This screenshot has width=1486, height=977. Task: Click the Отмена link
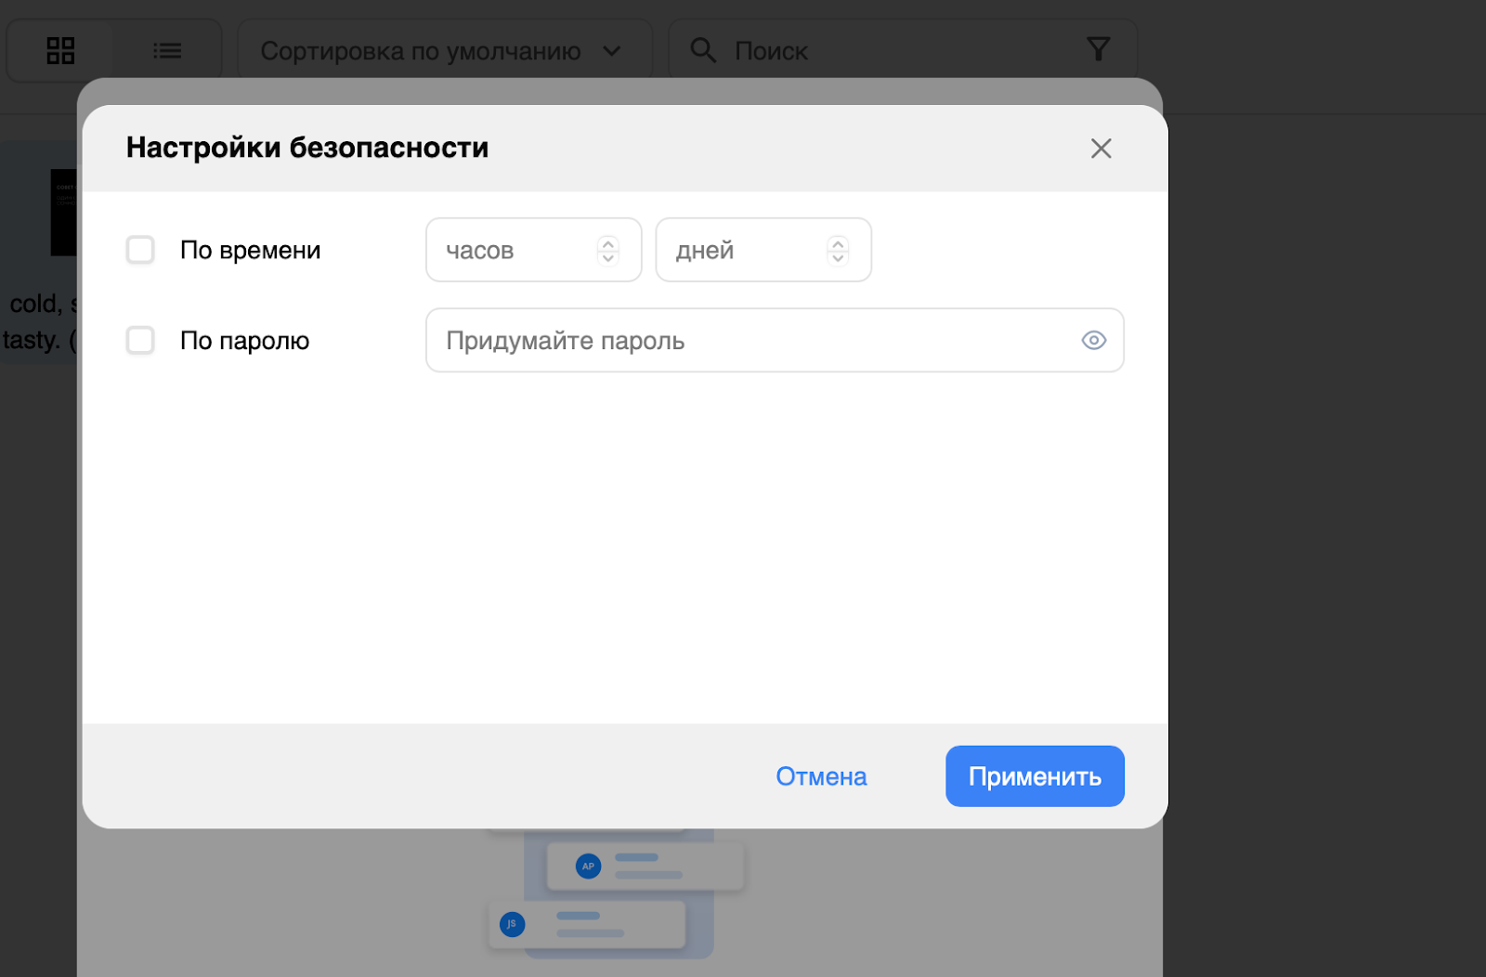[x=820, y=775]
